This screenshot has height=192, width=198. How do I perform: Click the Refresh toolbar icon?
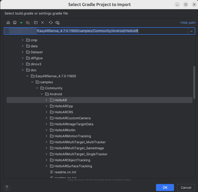point(51,22)
